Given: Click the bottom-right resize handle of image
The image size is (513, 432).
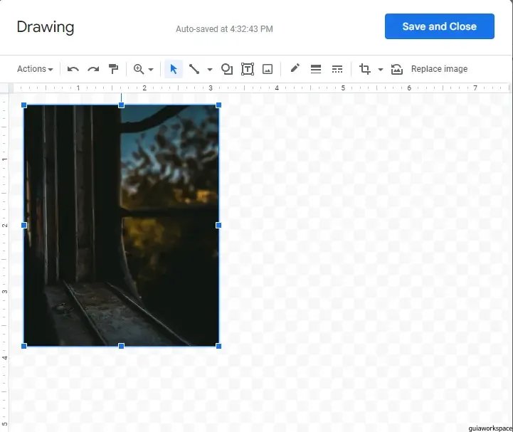Looking at the screenshot, I should [x=218, y=346].
